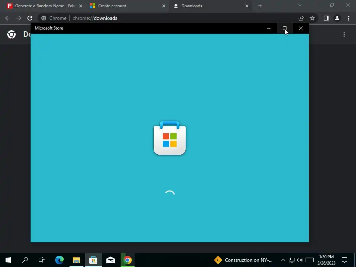Select the Downloads tab in Chrome
Image resolution: width=356 pixels, height=267 pixels.
[x=210, y=6]
